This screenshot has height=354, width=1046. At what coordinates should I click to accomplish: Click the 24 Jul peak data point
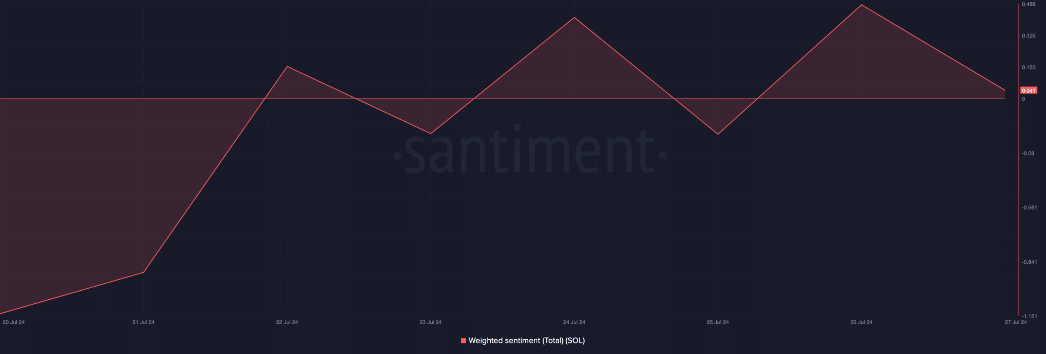click(574, 18)
